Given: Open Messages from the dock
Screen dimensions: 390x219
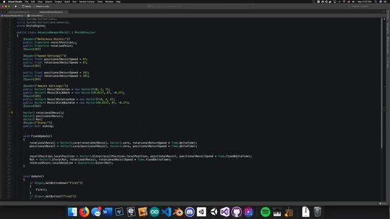Looking at the screenshot, I should pos(96,212).
